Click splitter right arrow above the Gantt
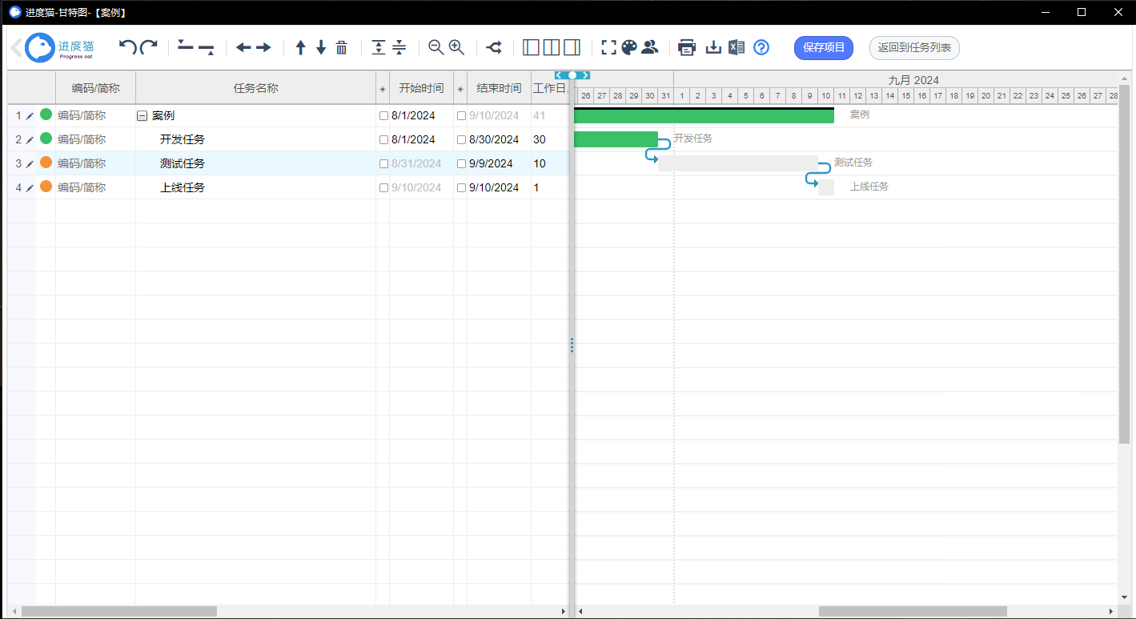 pyautogui.click(x=586, y=75)
